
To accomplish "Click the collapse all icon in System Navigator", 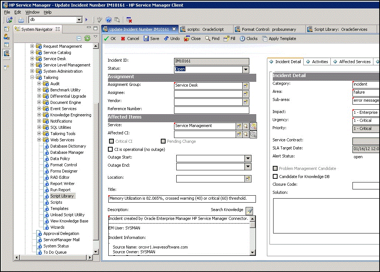I will (79, 38).
